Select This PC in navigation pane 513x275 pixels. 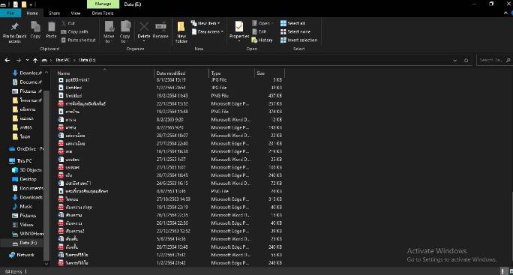(x=21, y=161)
